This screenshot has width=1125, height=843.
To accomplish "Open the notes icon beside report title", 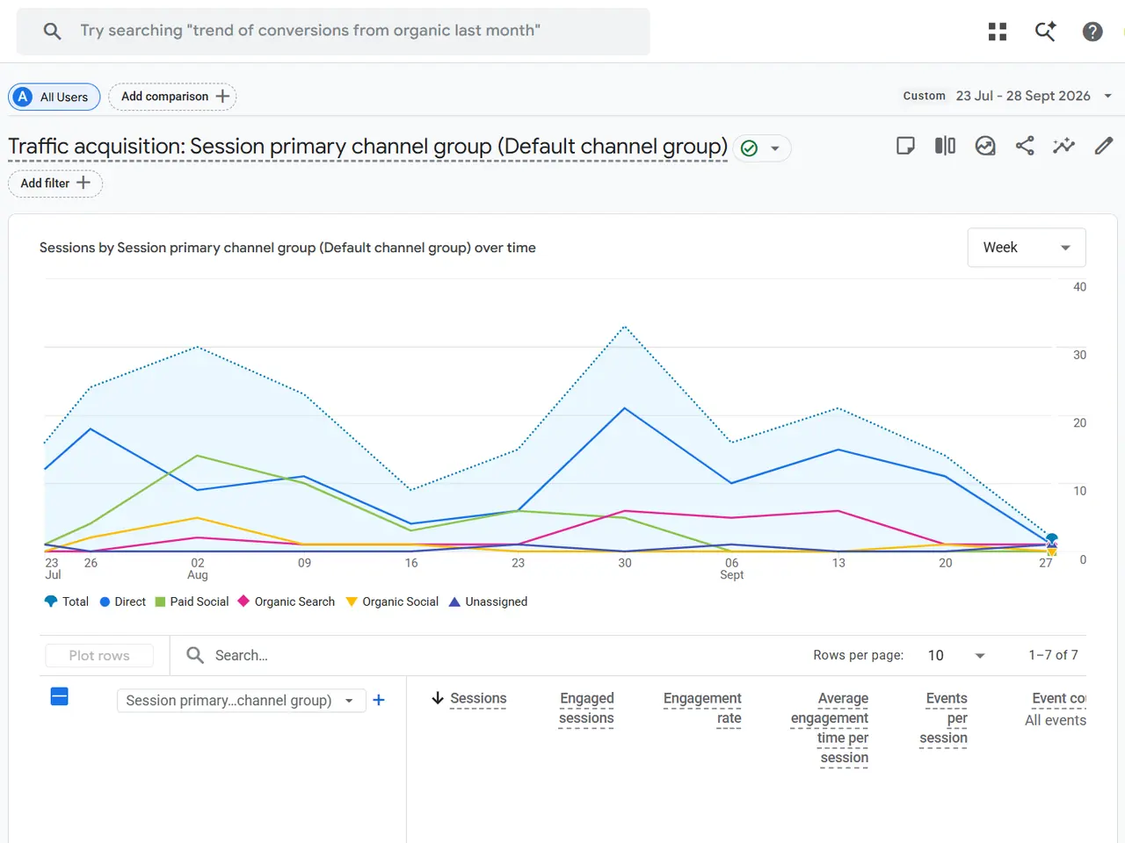I will [x=905, y=146].
